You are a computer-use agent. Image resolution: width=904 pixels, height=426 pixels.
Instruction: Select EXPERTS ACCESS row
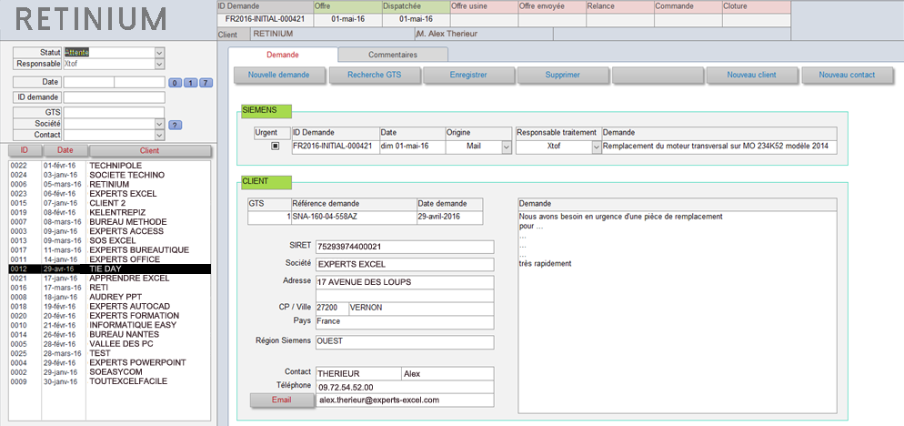(109, 231)
